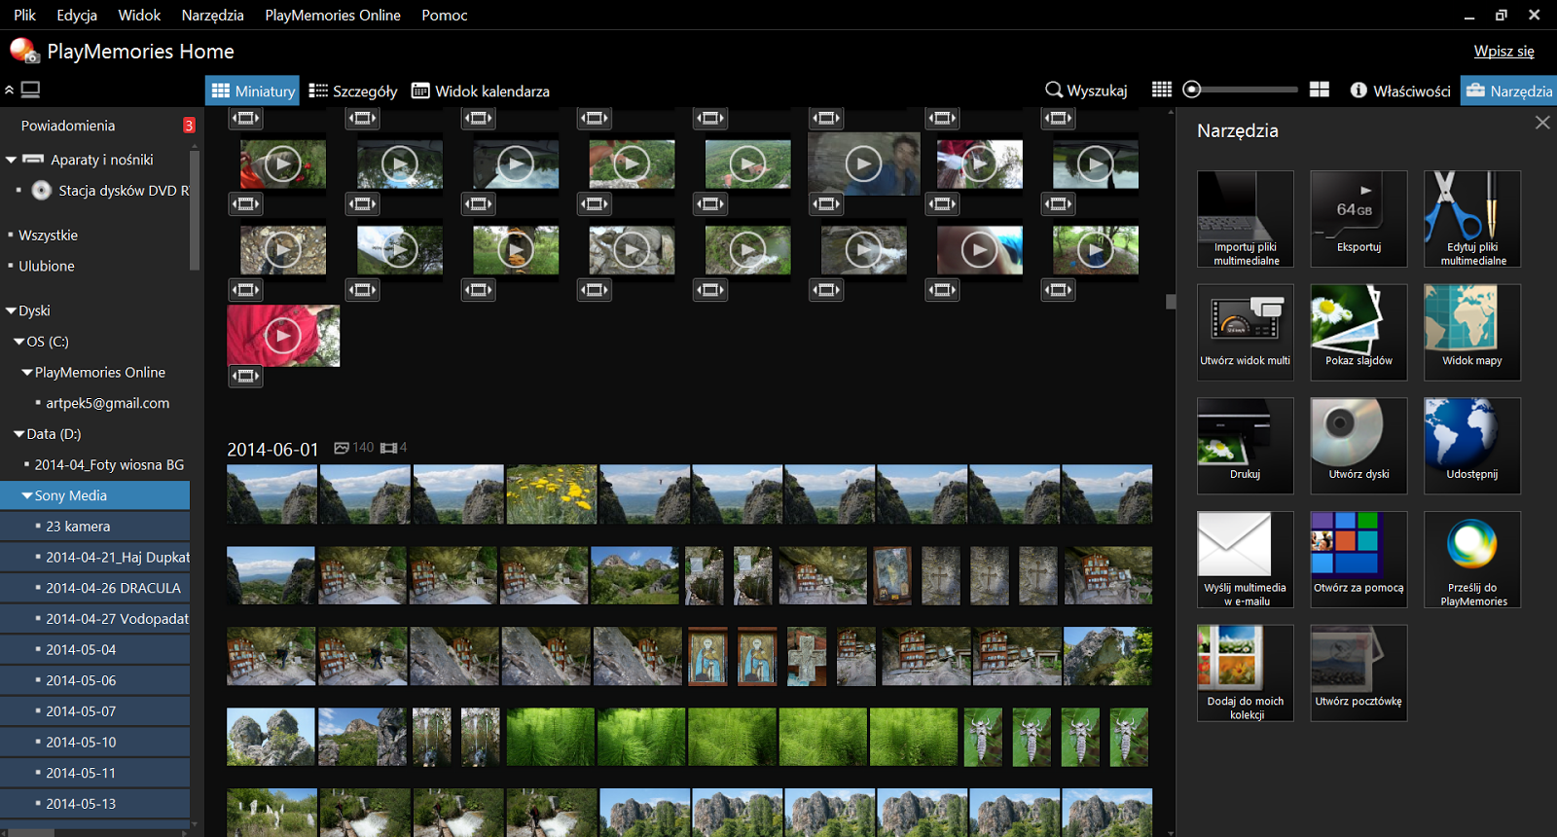Viewport: 1557px width, 837px height.
Task: Open the Pomoc menu
Action: pos(445,15)
